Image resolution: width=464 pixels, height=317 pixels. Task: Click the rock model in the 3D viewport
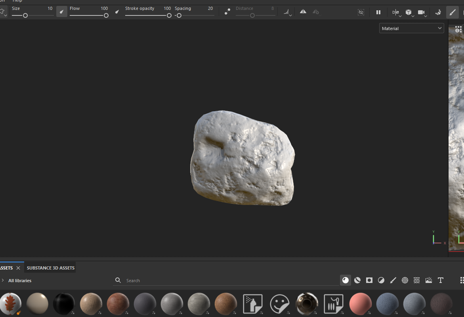[243, 158]
